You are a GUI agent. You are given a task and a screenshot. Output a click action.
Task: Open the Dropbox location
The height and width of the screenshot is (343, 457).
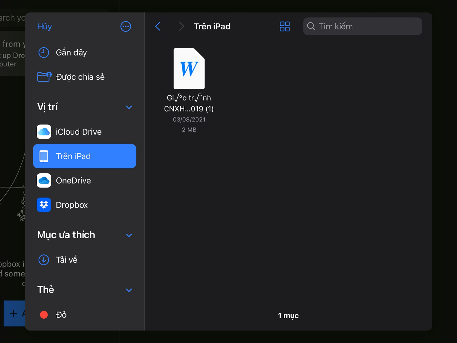[85, 205]
